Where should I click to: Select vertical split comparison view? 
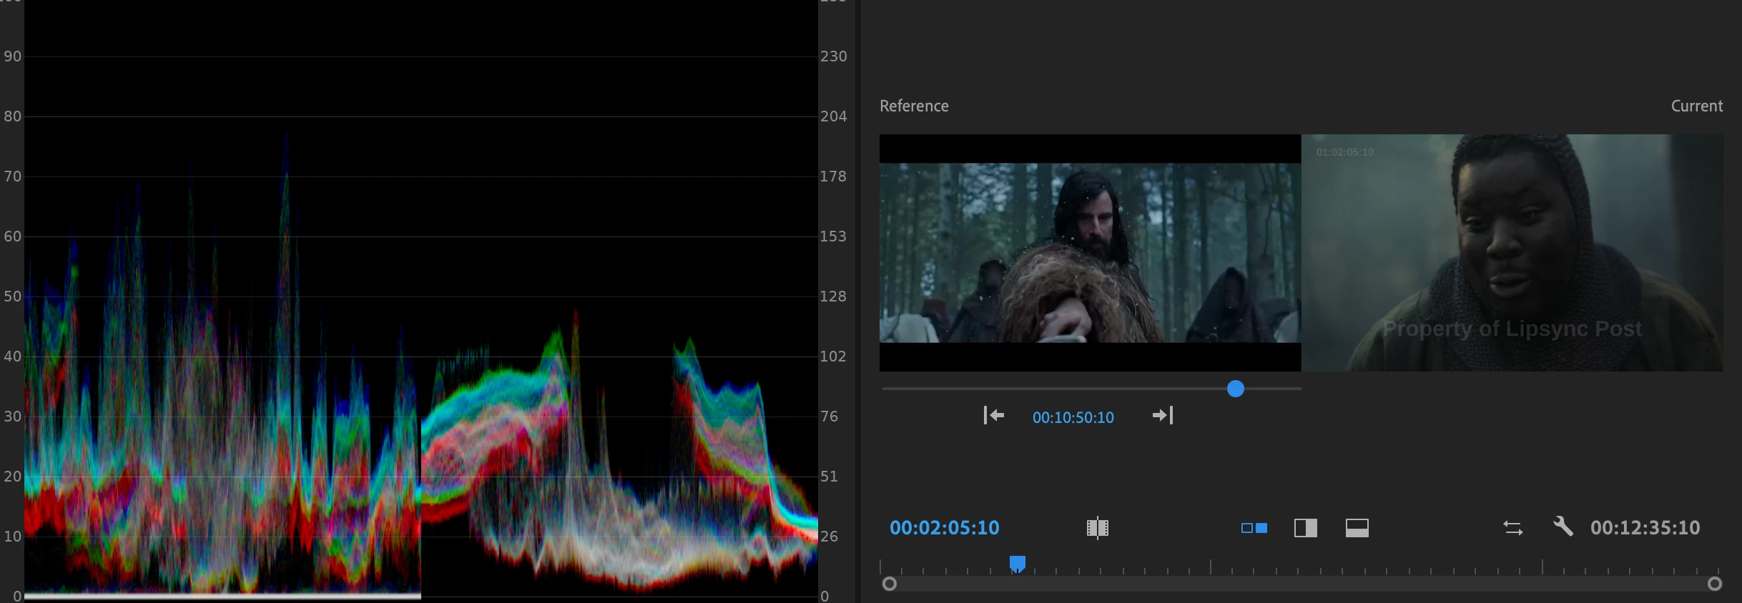[1306, 528]
